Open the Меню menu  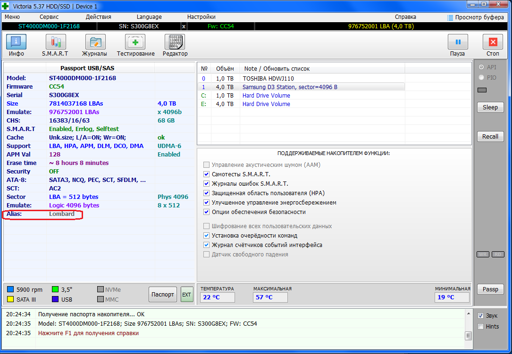pyautogui.click(x=12, y=17)
